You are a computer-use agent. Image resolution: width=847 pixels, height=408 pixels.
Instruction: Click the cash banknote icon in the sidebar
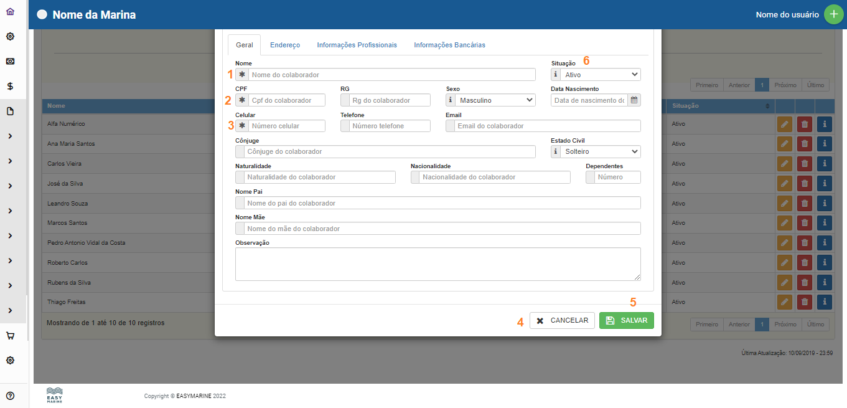coord(10,62)
